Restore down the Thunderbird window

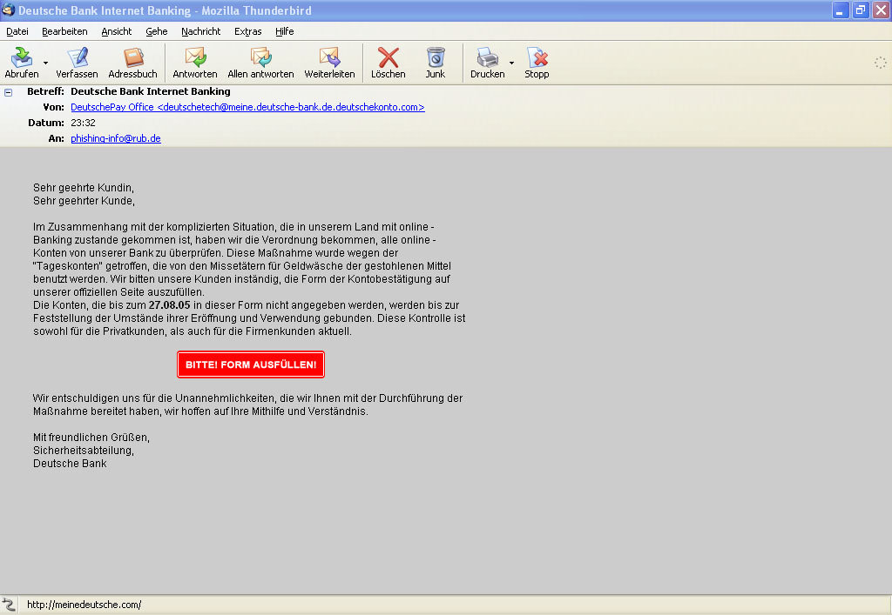click(x=861, y=10)
